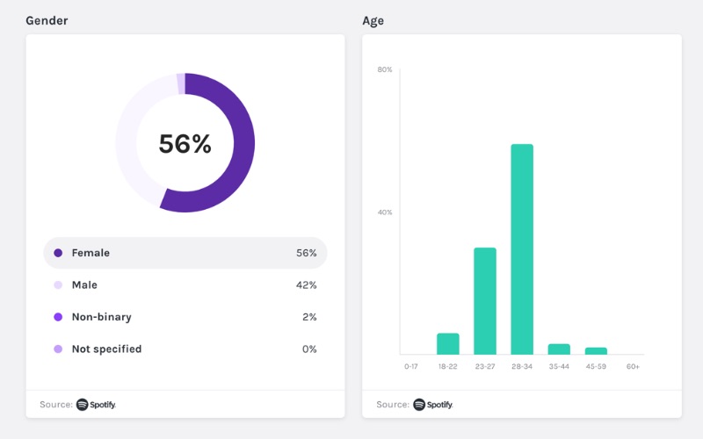
Task: Click the 18-22 age bar
Action: coord(448,344)
